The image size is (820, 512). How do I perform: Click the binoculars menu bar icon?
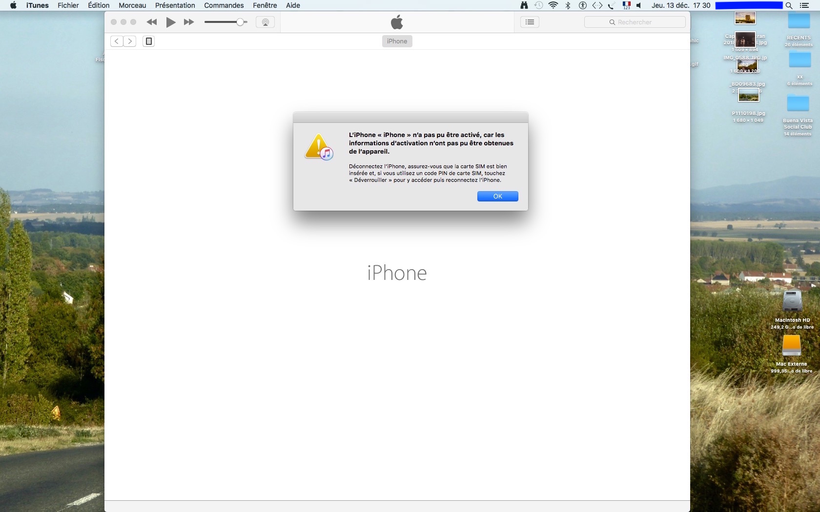pos(524,5)
